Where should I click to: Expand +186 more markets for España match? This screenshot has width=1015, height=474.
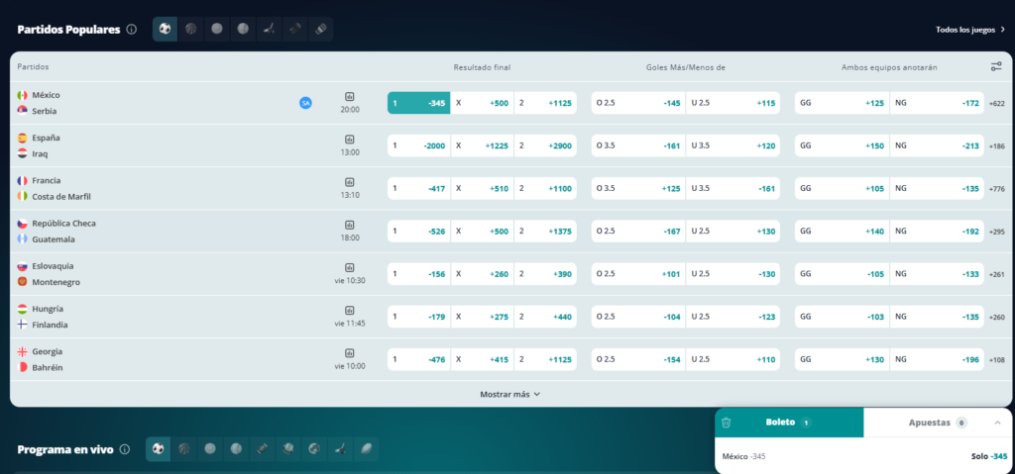[997, 146]
